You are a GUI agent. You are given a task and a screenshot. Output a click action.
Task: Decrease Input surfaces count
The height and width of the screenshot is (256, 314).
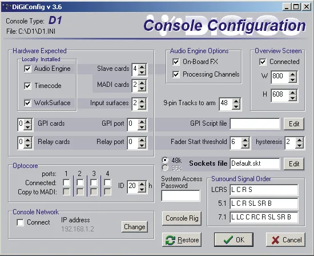[142, 106]
